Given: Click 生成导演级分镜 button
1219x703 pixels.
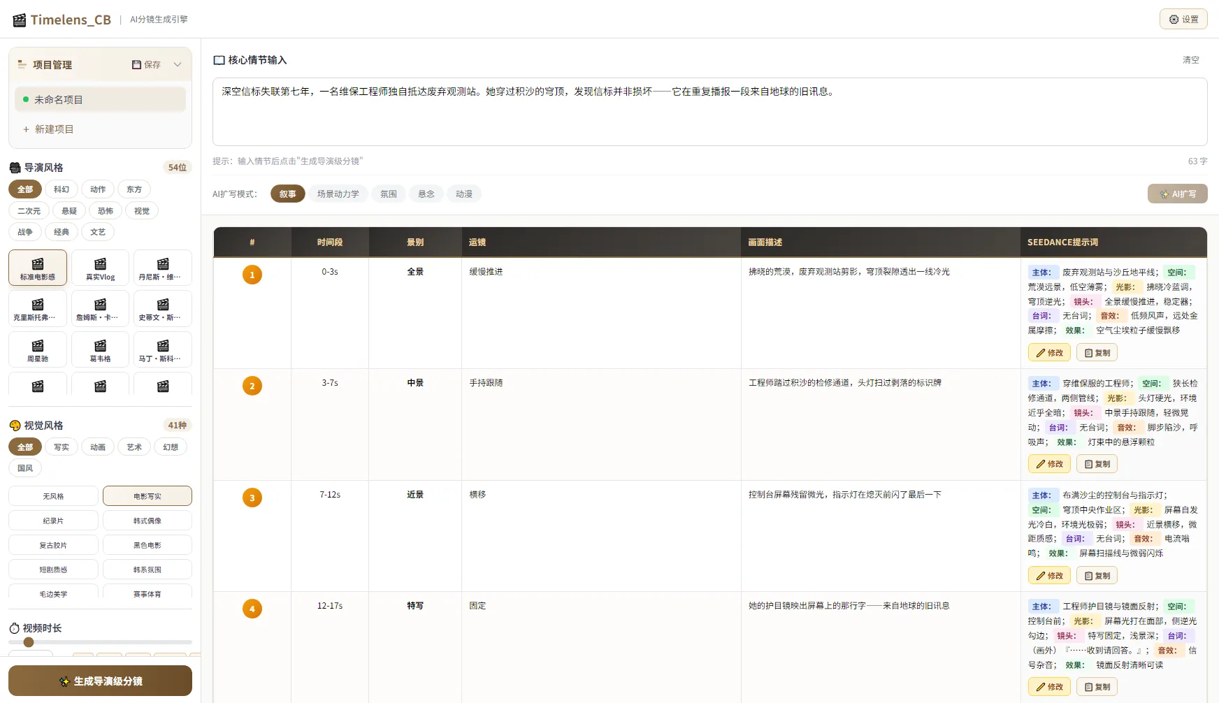Looking at the screenshot, I should pyautogui.click(x=100, y=681).
